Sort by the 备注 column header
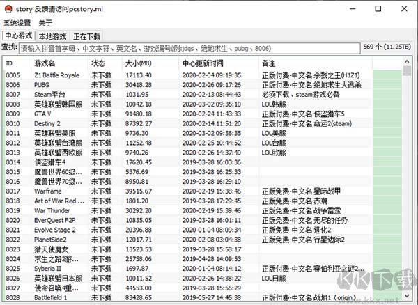This screenshot has height=305, width=418. click(x=316, y=63)
